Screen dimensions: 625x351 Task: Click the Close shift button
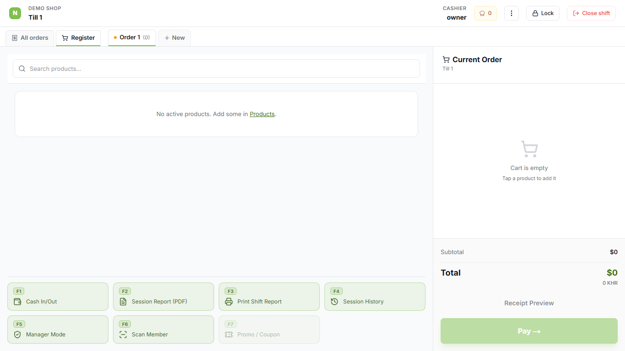coord(591,13)
